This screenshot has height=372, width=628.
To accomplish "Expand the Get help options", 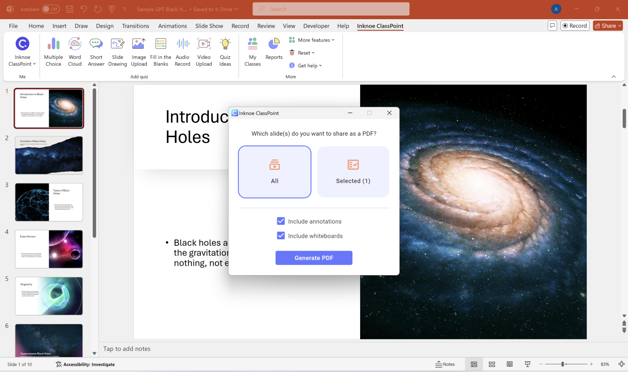I will [305, 65].
